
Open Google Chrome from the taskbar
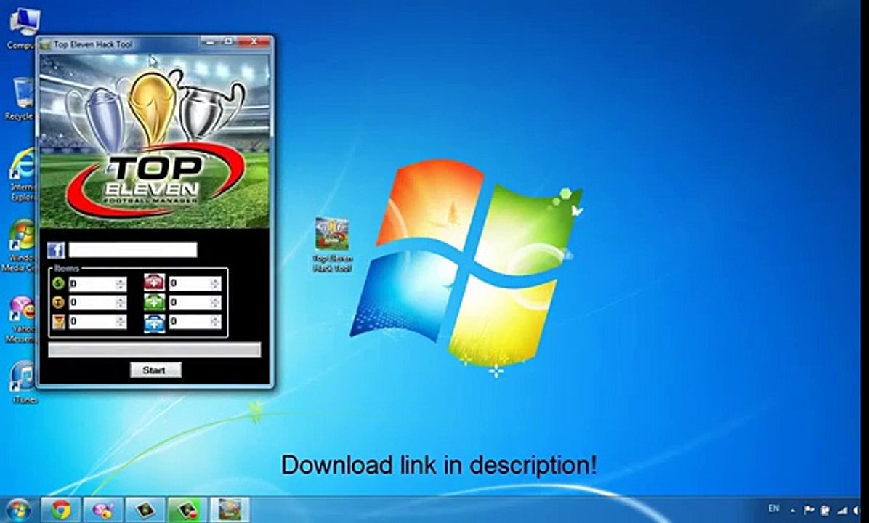coord(61,510)
